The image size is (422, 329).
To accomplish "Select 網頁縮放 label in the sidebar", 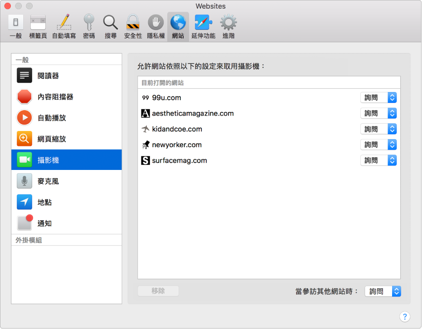I will (x=52, y=139).
